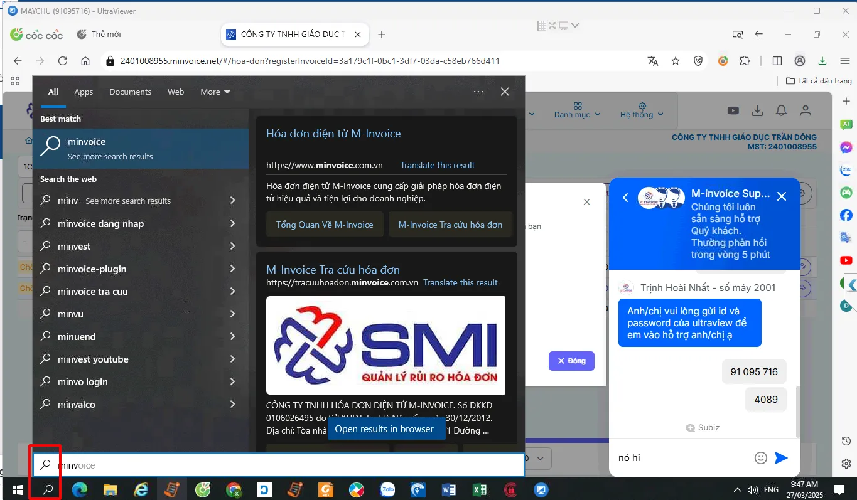Expand arrow for 'minvoice tra cuu' suggestion
857x500 pixels.
tap(232, 291)
